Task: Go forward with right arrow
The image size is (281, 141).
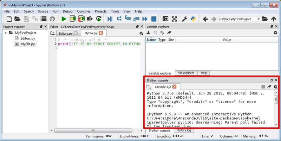Action: [x=214, y=19]
